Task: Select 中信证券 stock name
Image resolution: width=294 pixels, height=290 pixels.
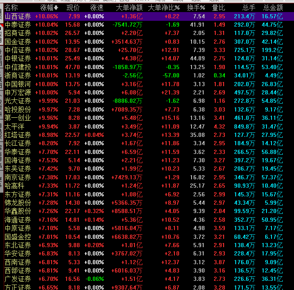Action: [18, 50]
